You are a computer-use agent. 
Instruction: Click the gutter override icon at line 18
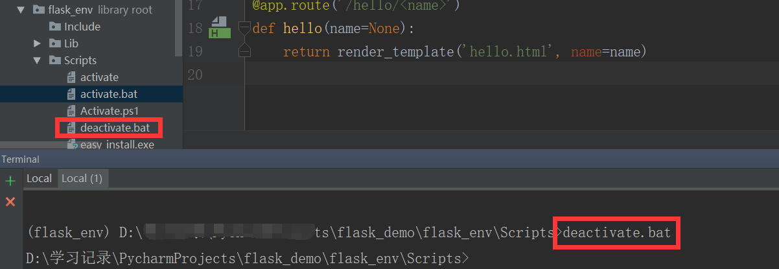pyautogui.click(x=220, y=28)
